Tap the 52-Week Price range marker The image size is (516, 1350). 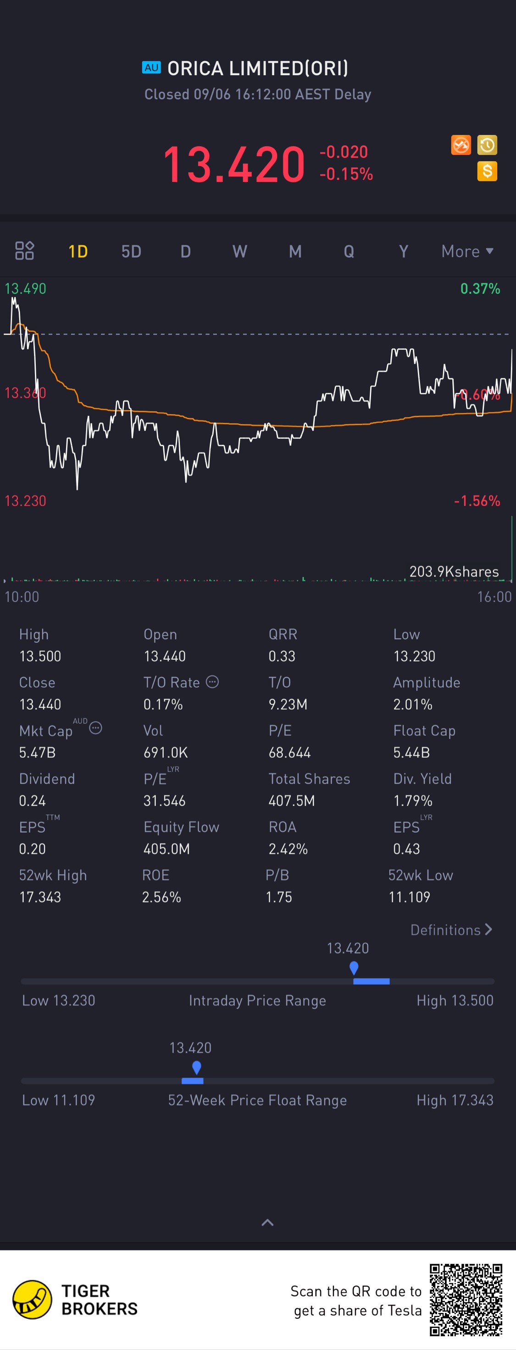point(197,1068)
